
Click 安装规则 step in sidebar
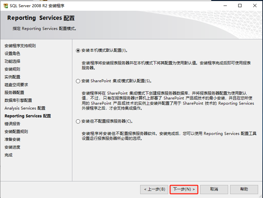point(12,69)
